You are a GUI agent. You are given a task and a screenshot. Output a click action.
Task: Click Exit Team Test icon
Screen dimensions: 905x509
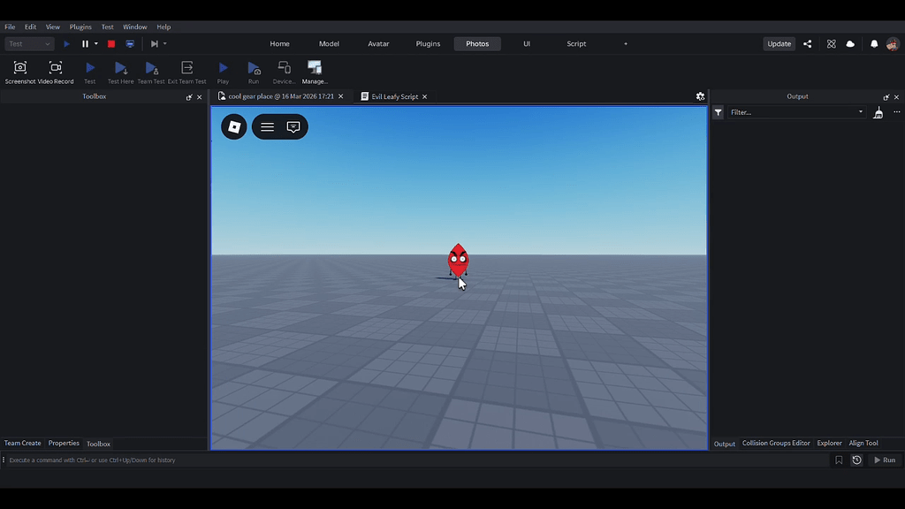[187, 67]
